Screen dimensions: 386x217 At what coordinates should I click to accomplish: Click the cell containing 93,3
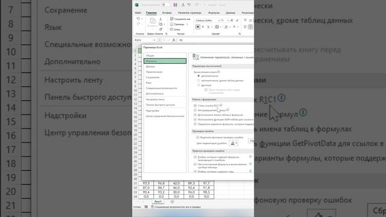pos(146,183)
